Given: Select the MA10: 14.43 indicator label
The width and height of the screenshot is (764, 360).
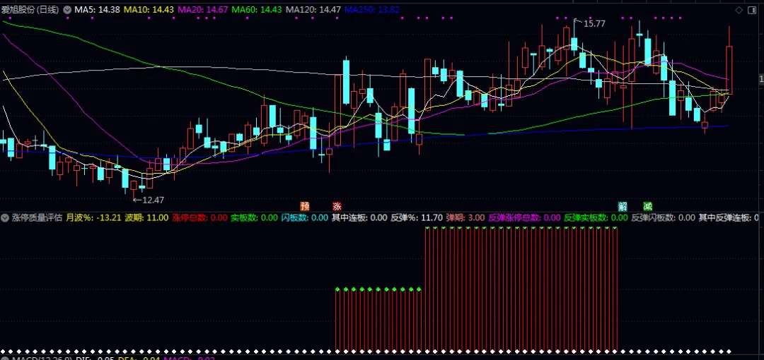Looking at the screenshot, I should pyautogui.click(x=149, y=10).
